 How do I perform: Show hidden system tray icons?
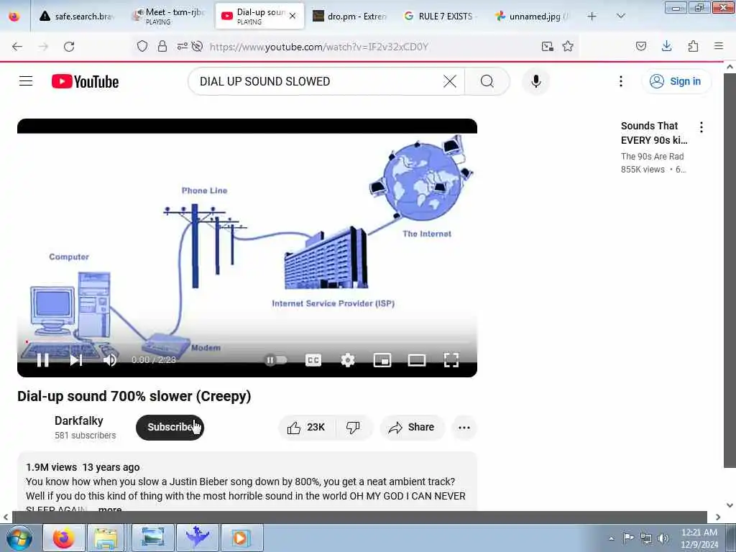point(611,538)
